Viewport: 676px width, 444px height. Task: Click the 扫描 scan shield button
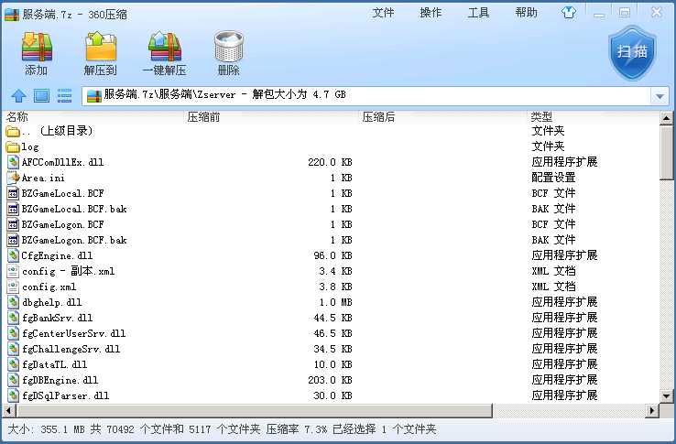point(632,52)
